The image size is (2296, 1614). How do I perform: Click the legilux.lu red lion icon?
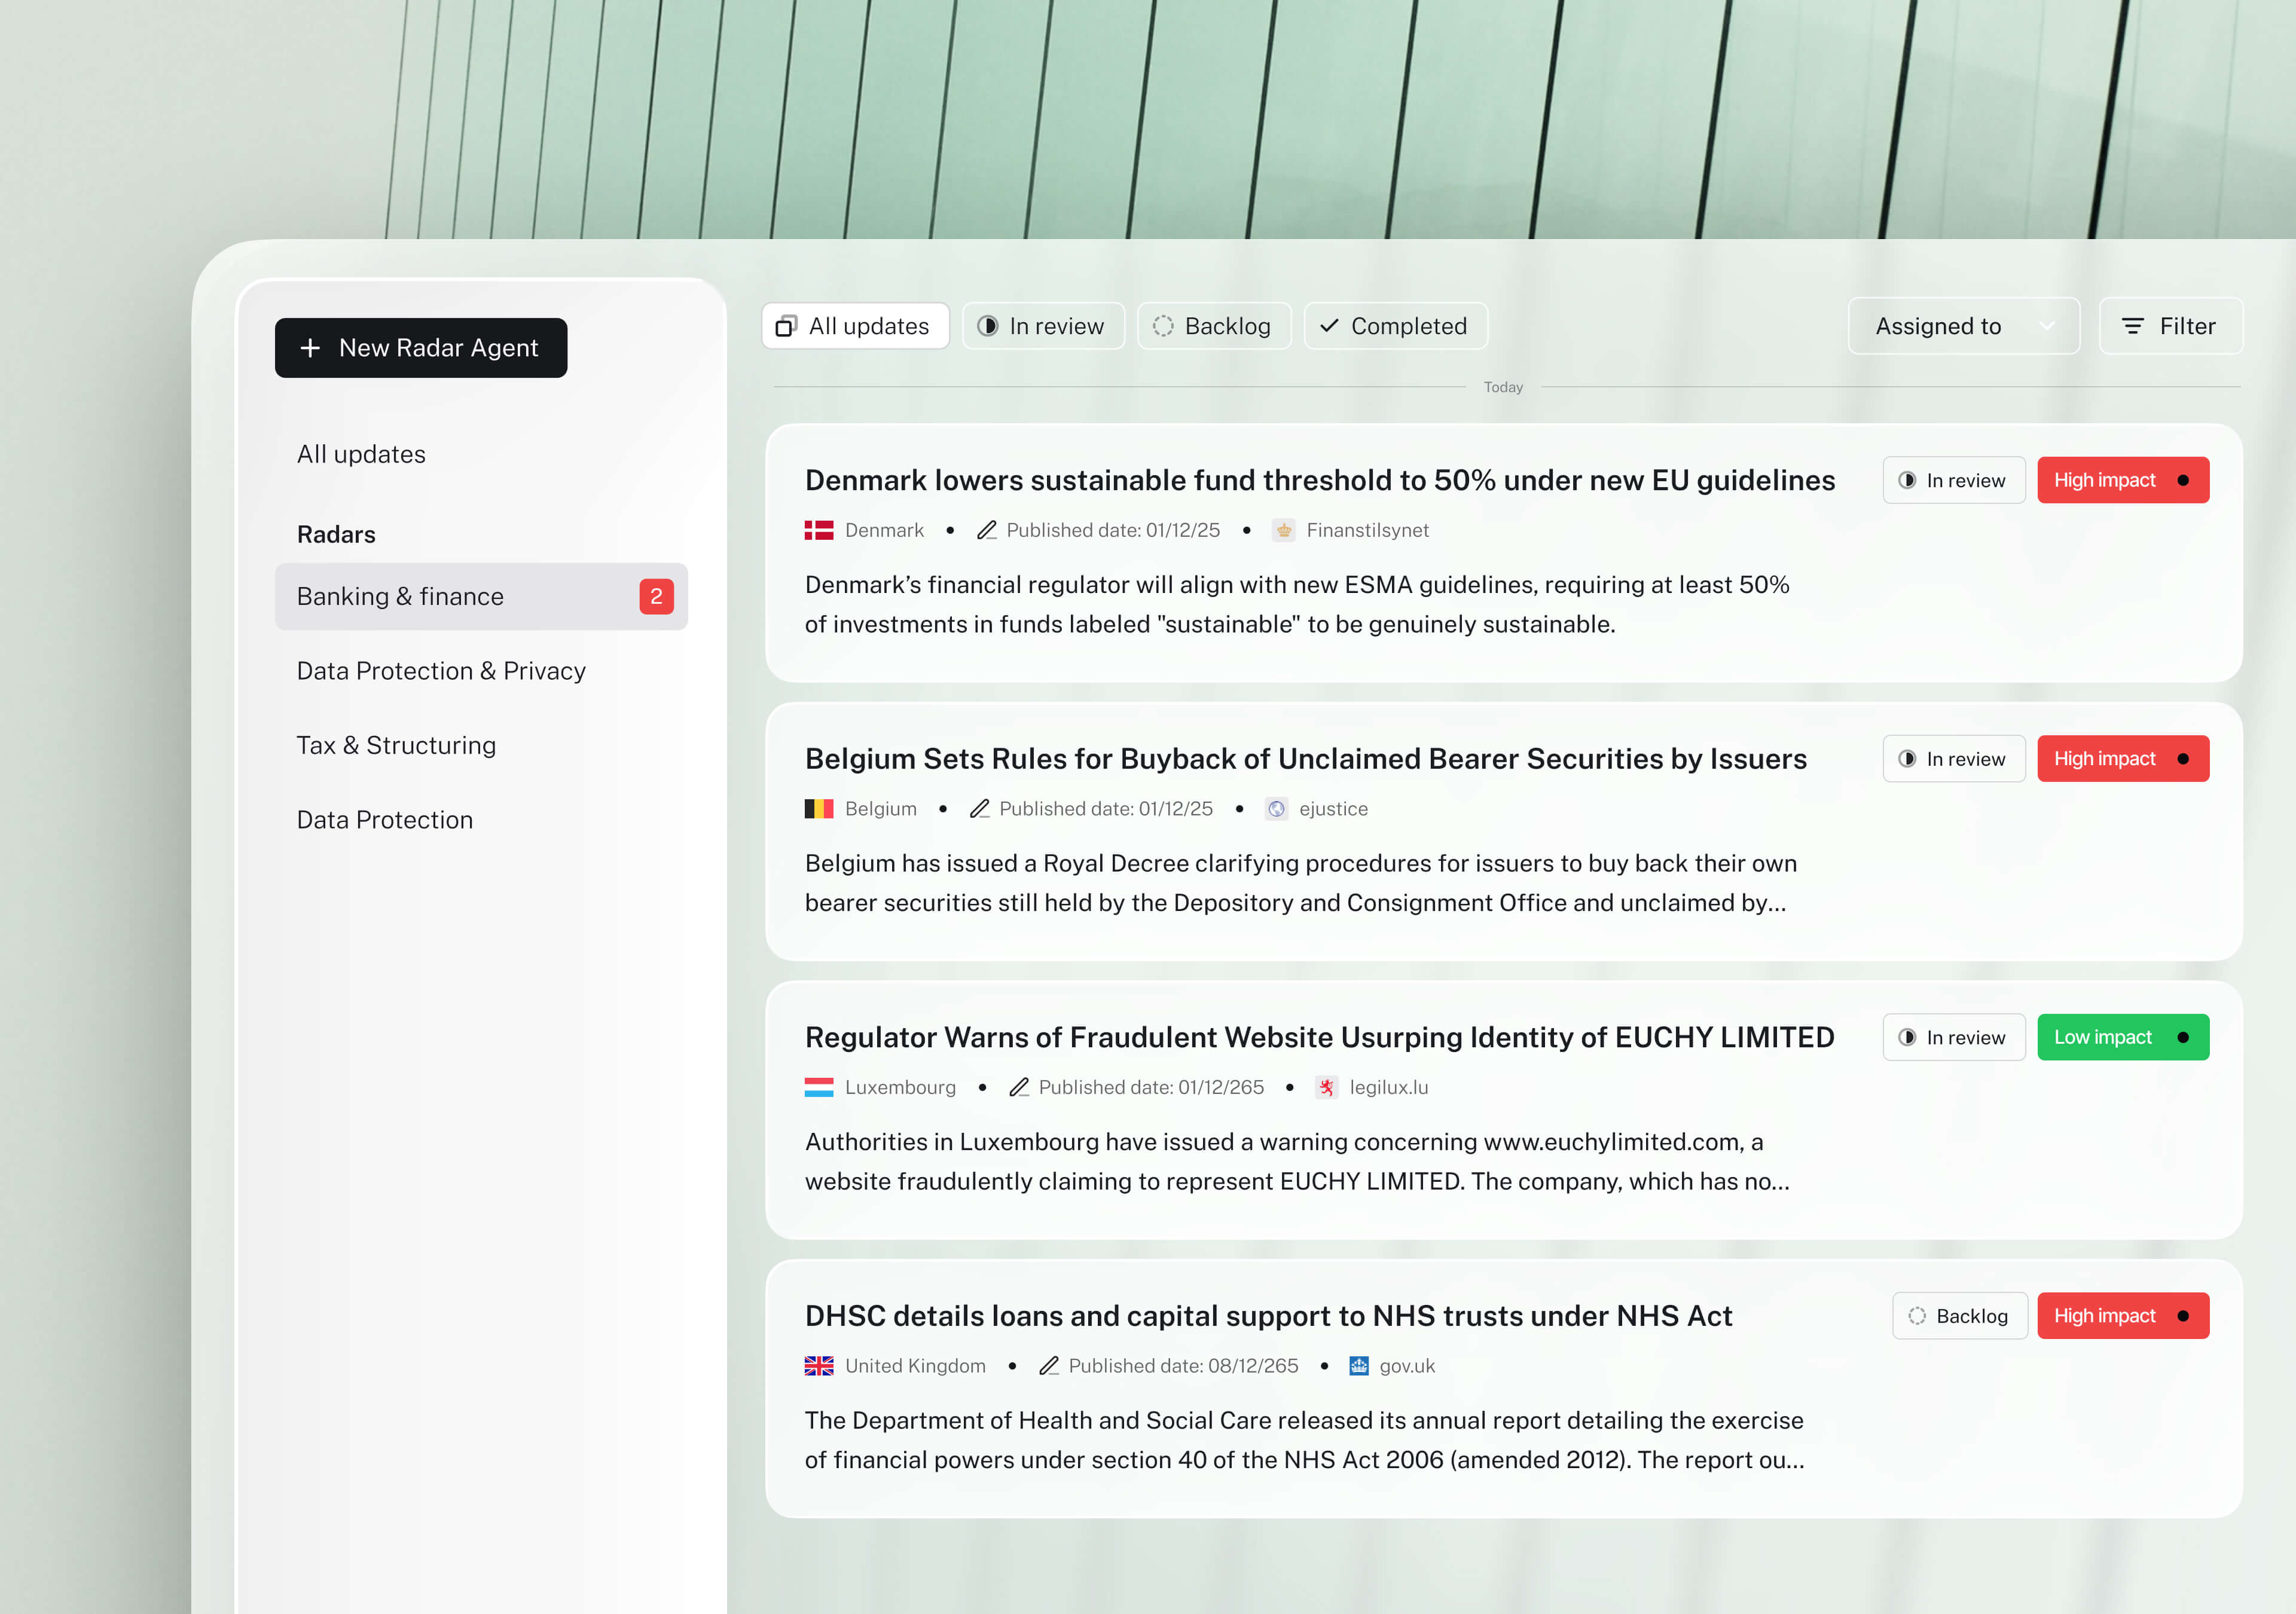coord(1326,1087)
